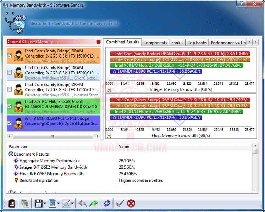Click the [y] label on Float chart

tap(109, 136)
